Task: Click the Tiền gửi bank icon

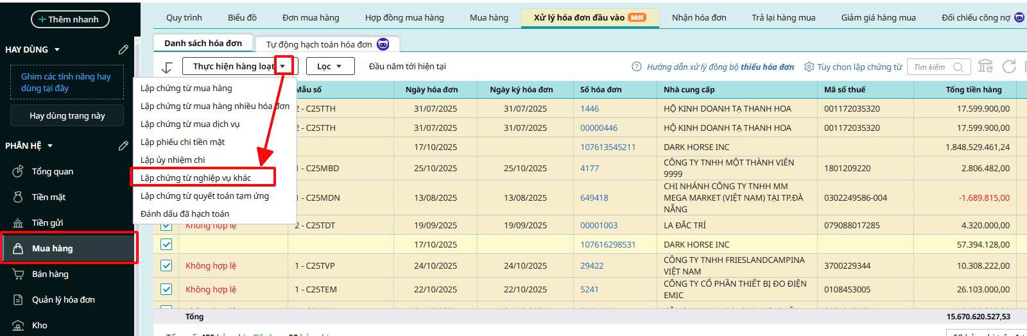Action: click(x=18, y=223)
